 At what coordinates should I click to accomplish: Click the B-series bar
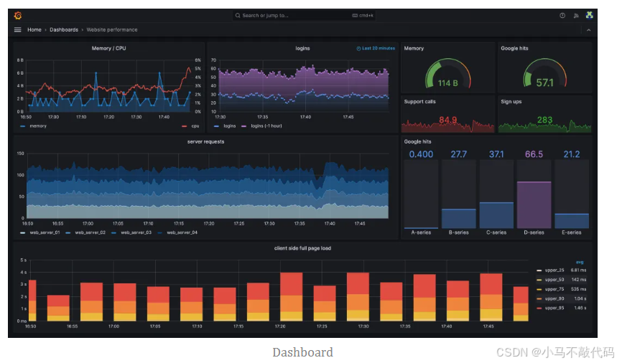[459, 218]
